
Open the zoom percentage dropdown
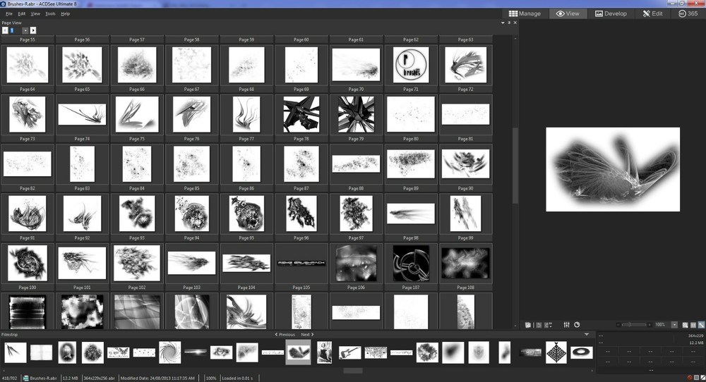pyautogui.click(x=674, y=324)
